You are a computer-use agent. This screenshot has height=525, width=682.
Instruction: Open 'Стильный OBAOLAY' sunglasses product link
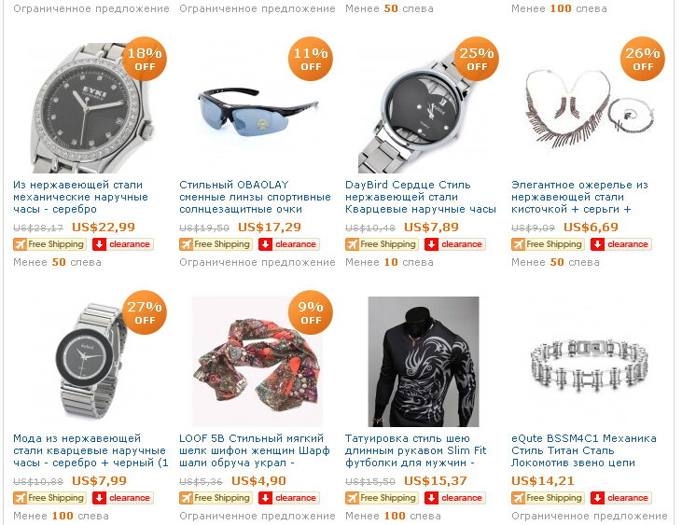pyautogui.click(x=256, y=197)
